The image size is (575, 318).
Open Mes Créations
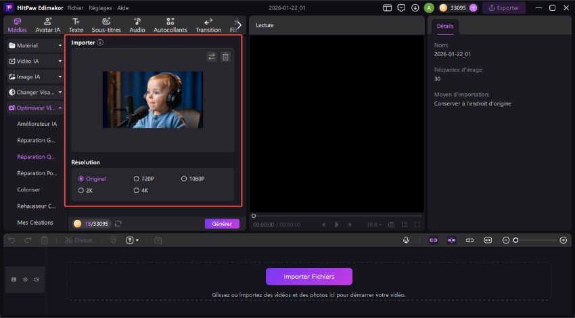[x=34, y=223]
